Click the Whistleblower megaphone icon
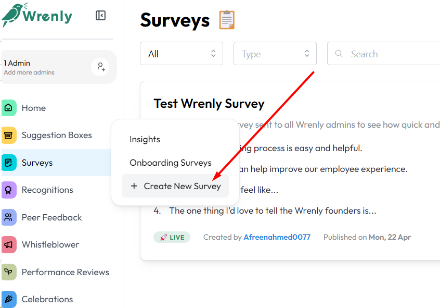The image size is (440, 308). (x=9, y=245)
